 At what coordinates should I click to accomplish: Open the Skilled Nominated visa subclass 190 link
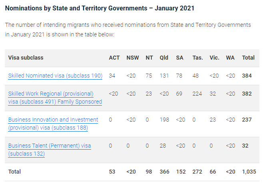coord(55,76)
